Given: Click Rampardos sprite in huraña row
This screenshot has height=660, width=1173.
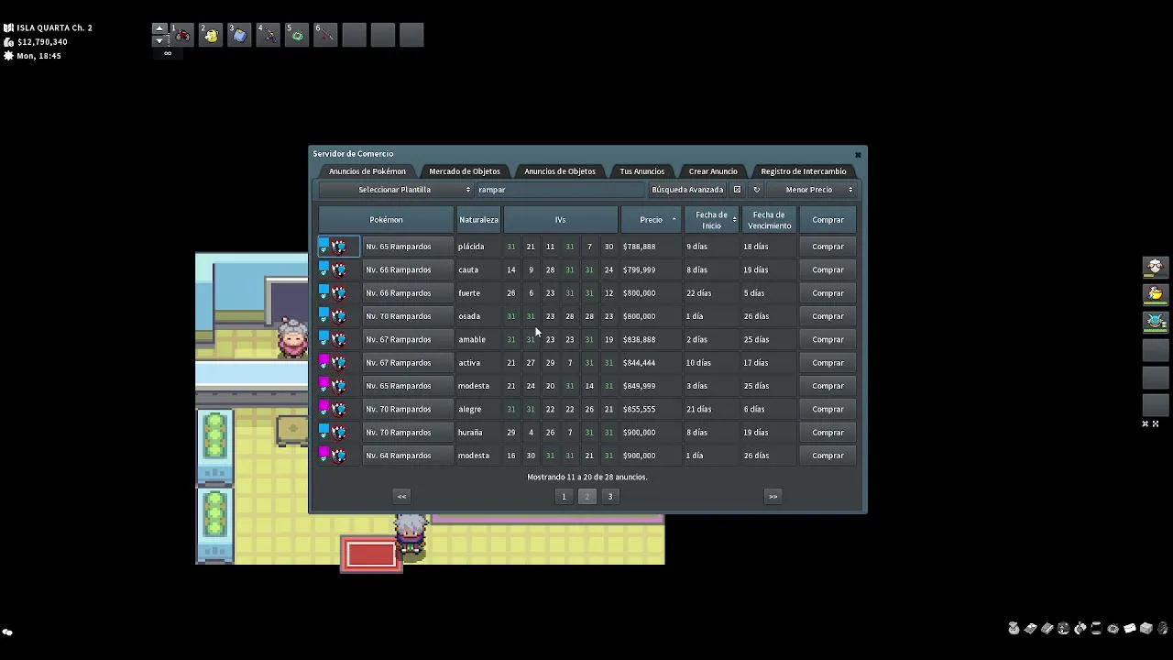Looking at the screenshot, I should pos(339,433).
